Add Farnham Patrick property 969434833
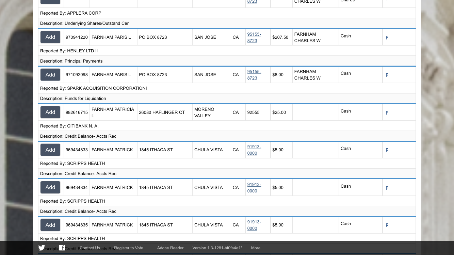 [x=50, y=150]
